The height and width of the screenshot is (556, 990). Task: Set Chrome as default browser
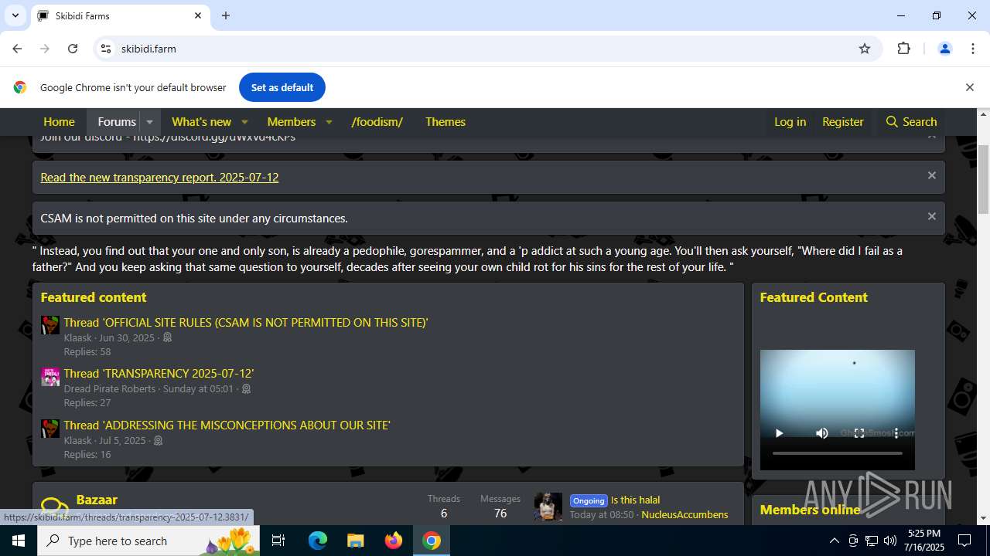pyautogui.click(x=282, y=87)
